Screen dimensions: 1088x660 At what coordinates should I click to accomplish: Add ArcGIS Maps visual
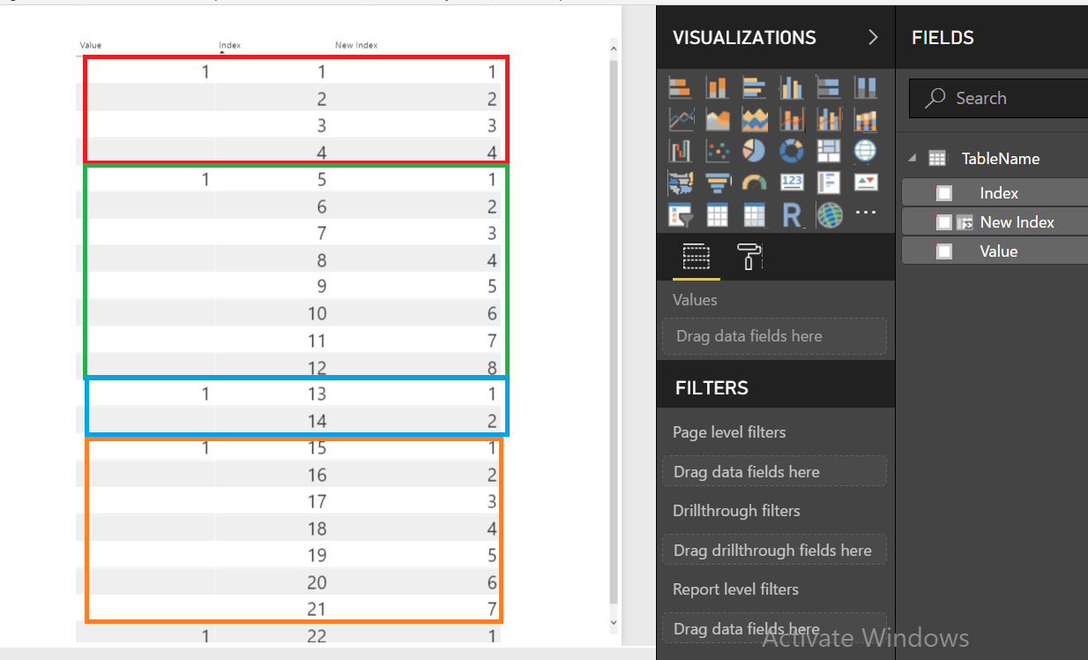click(x=829, y=214)
